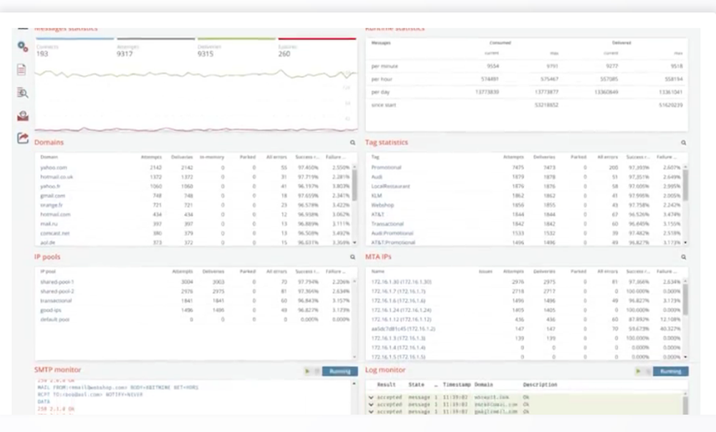Select the Failures 260 statistic tab
This screenshot has height=432, width=716.
(317, 49)
